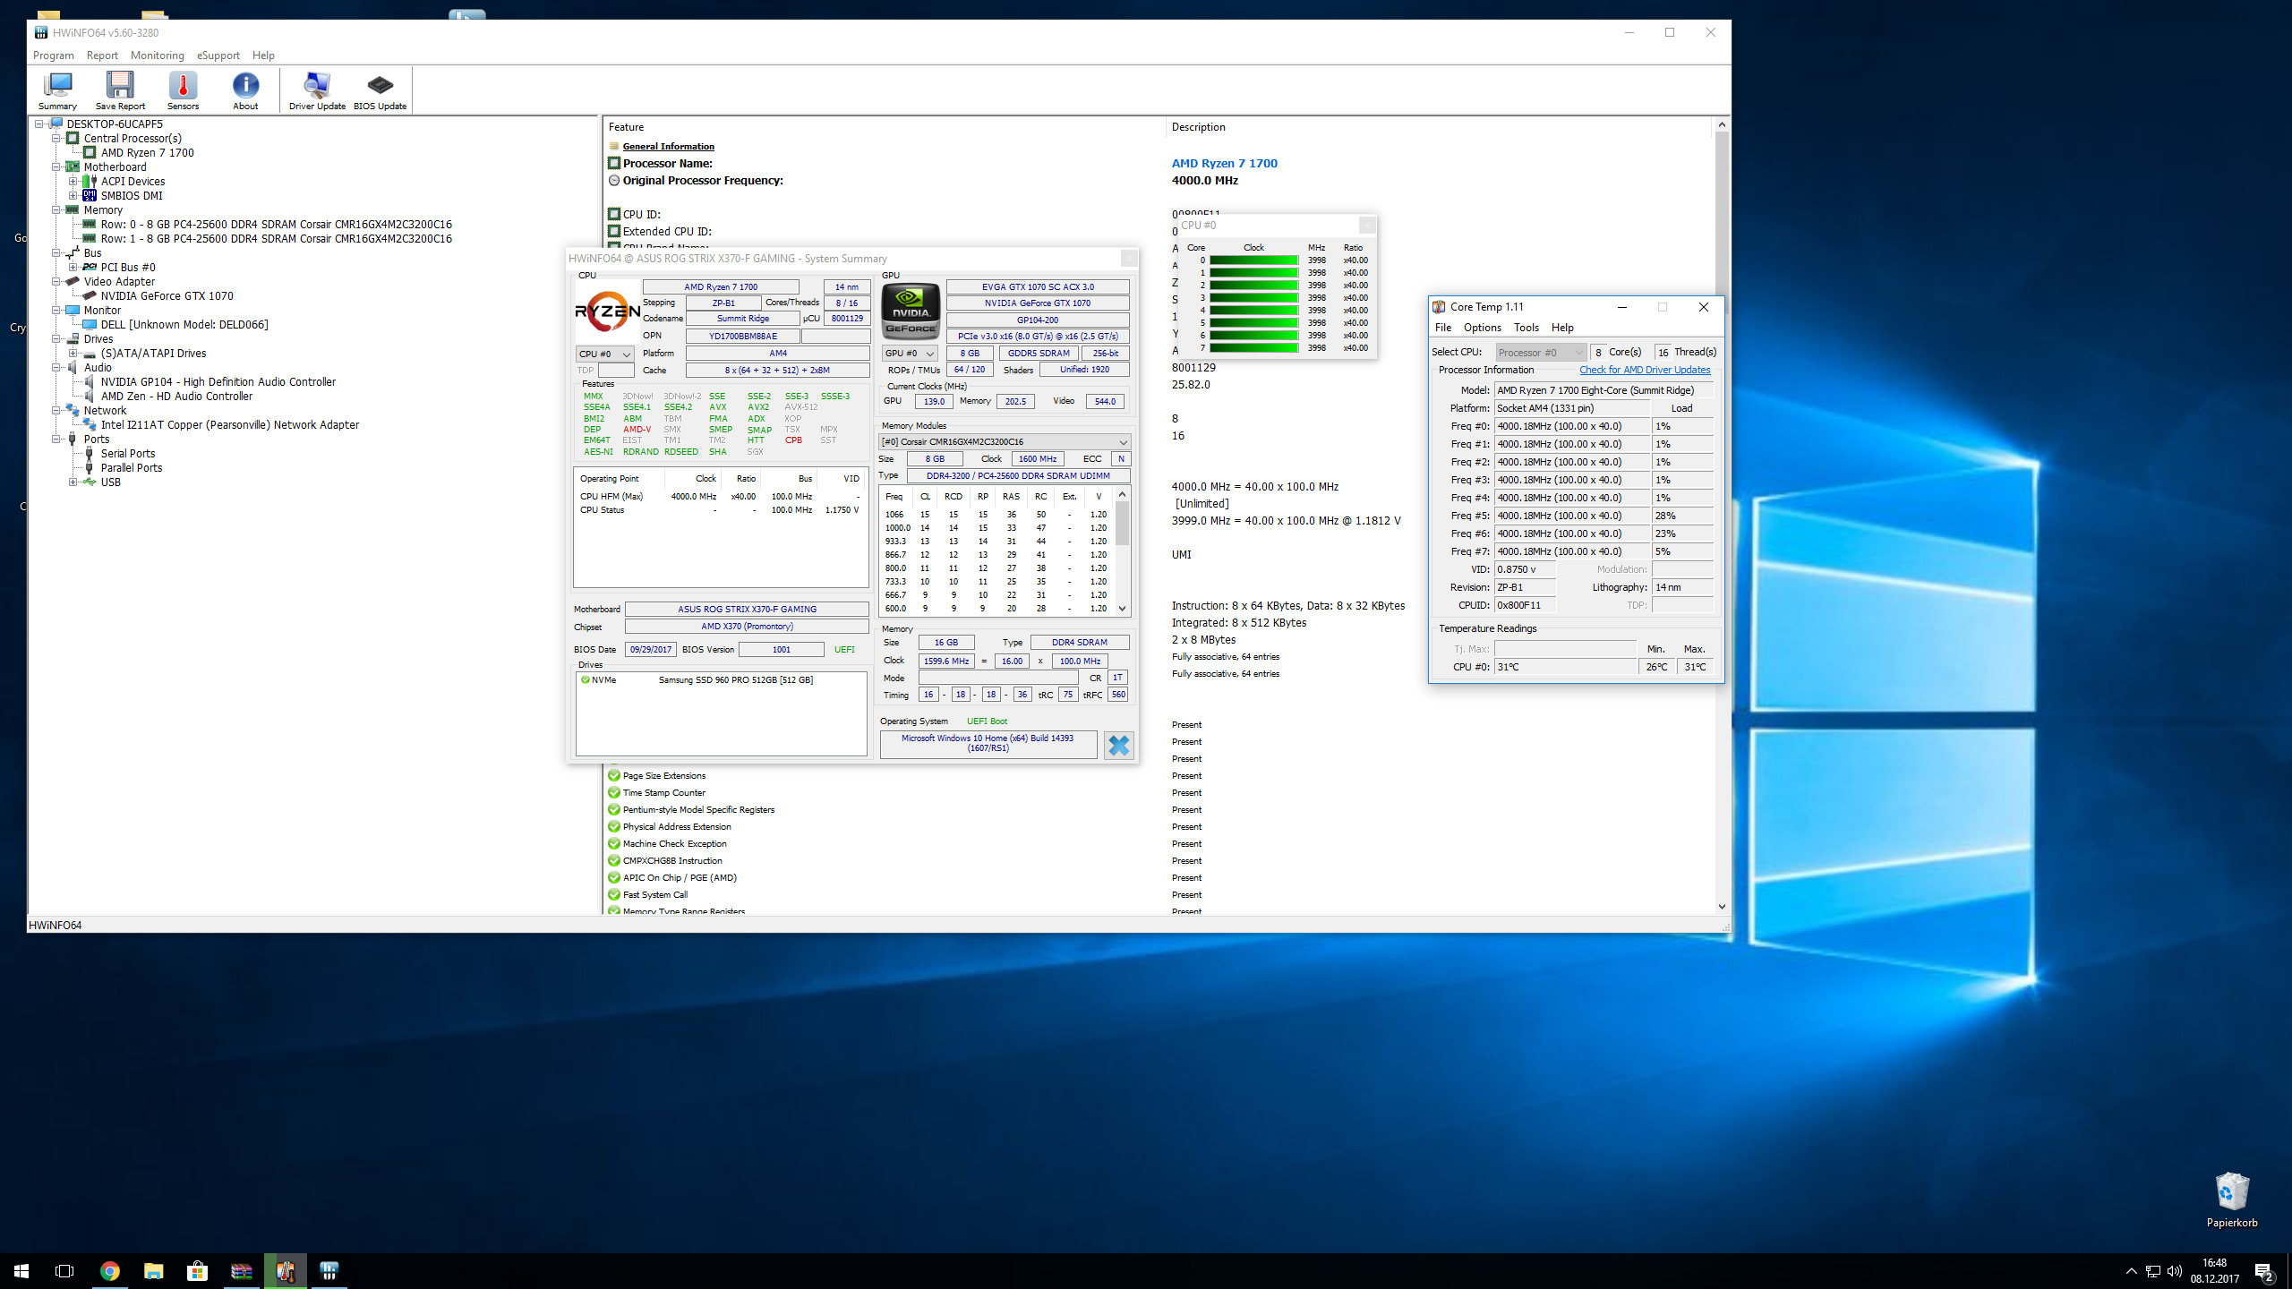Open the Corsair memory module dropdown
This screenshot has height=1289, width=2292.
pos(1005,441)
